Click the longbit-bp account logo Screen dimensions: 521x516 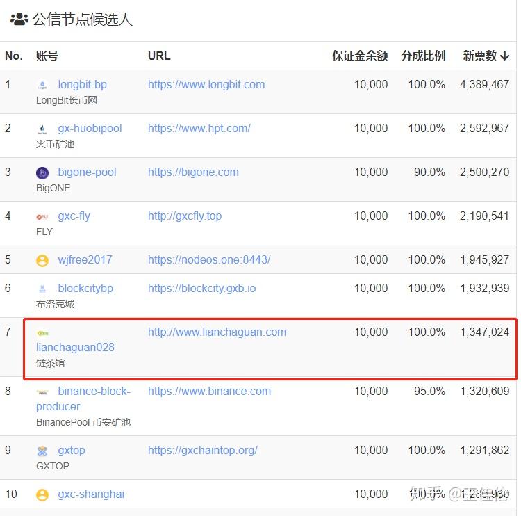42,85
